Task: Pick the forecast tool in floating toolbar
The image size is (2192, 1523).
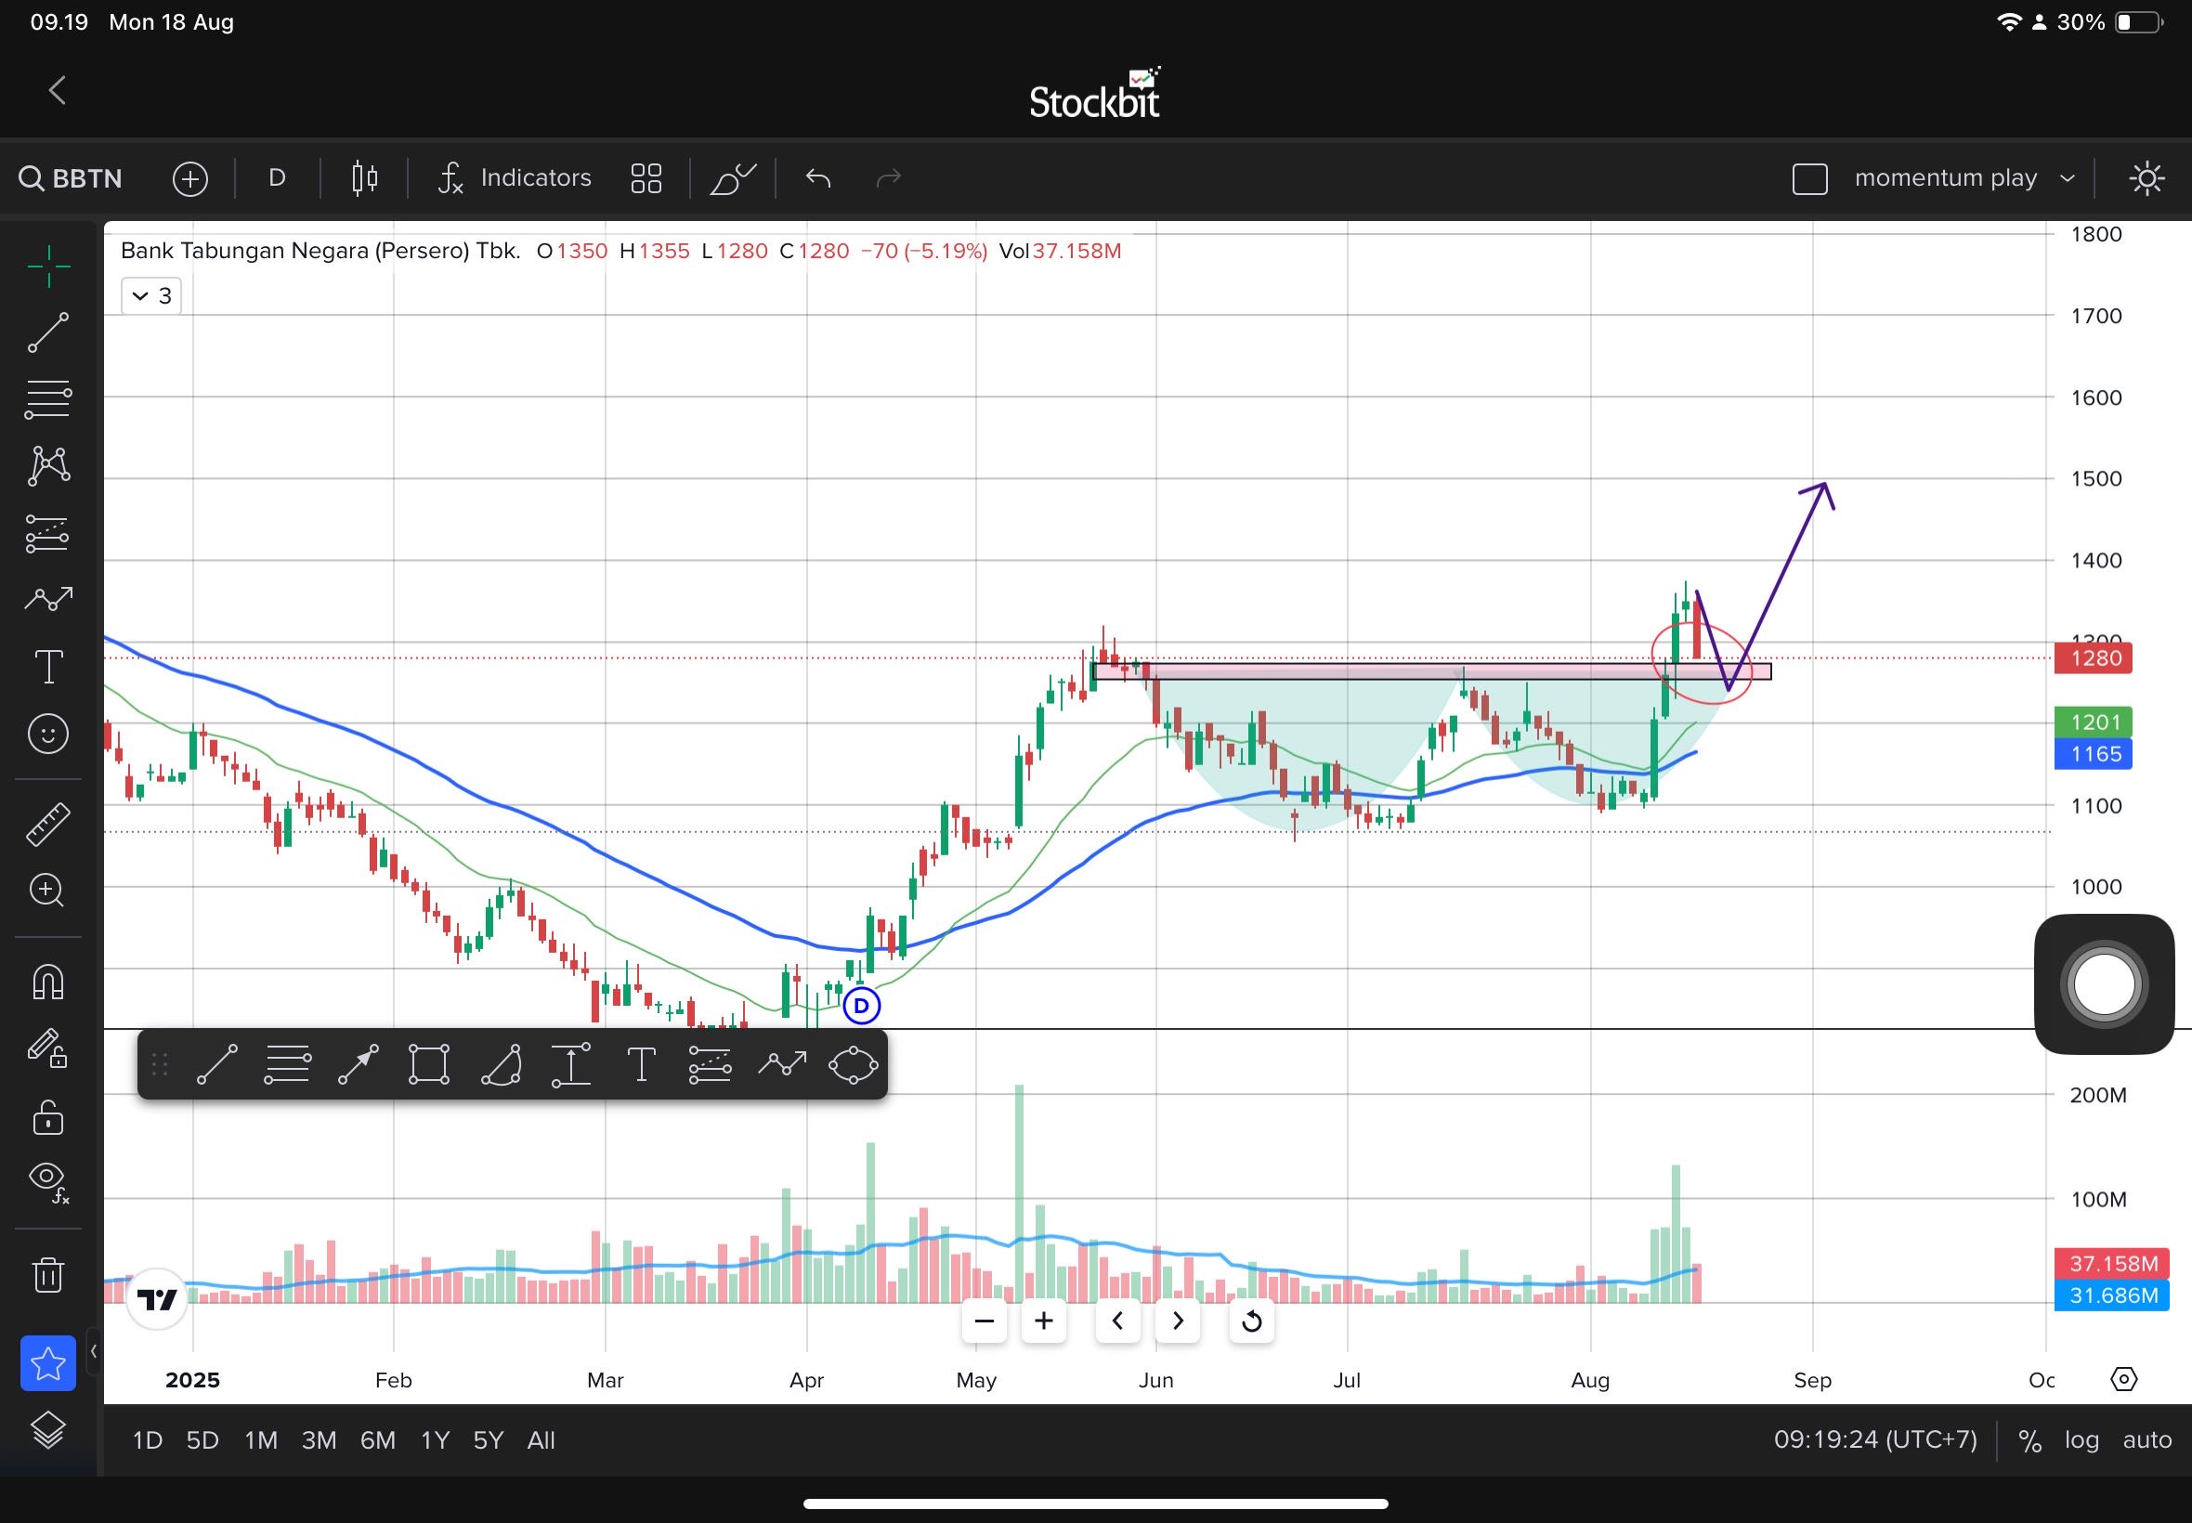Action: (x=710, y=1064)
